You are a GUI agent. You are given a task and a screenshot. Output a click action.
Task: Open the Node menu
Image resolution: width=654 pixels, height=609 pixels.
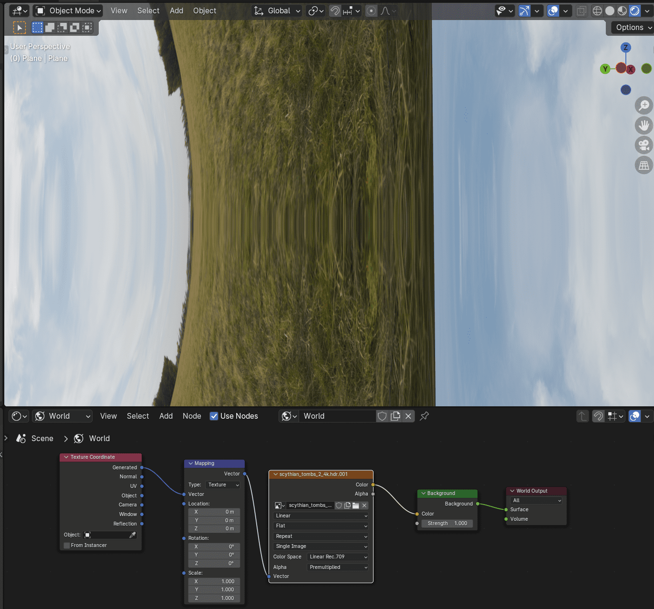tap(192, 416)
